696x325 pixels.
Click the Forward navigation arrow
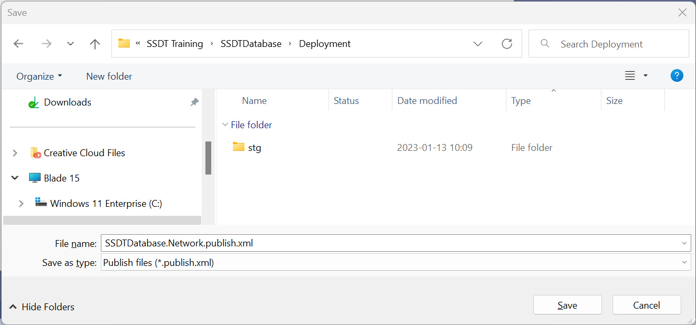point(46,44)
